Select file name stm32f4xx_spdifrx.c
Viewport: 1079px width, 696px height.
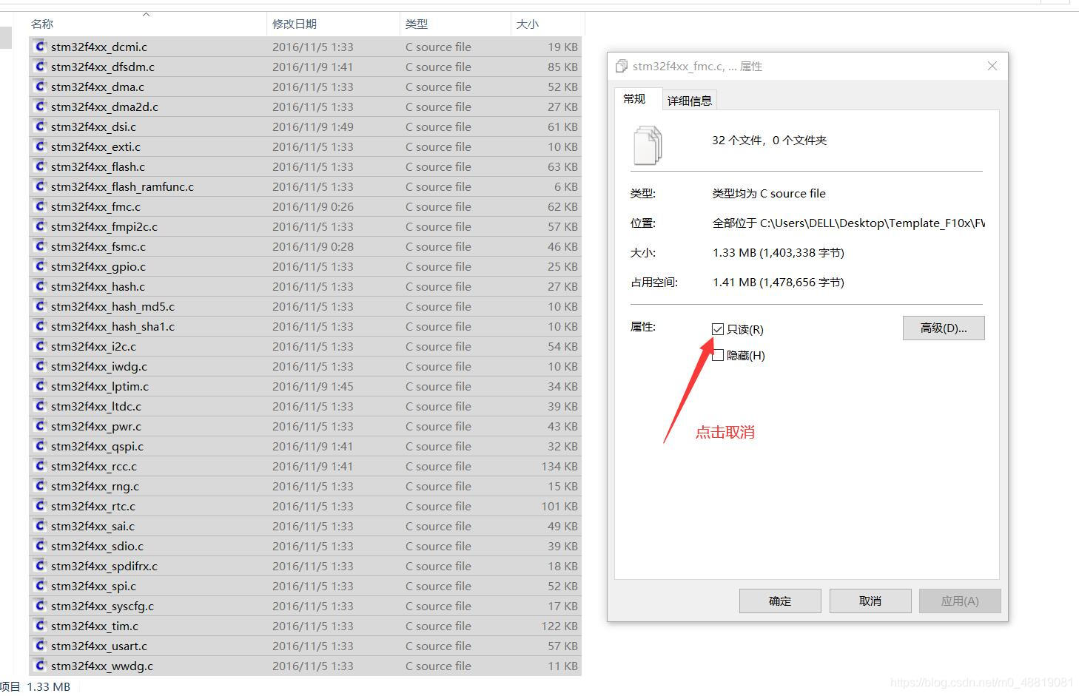pyautogui.click(x=104, y=566)
